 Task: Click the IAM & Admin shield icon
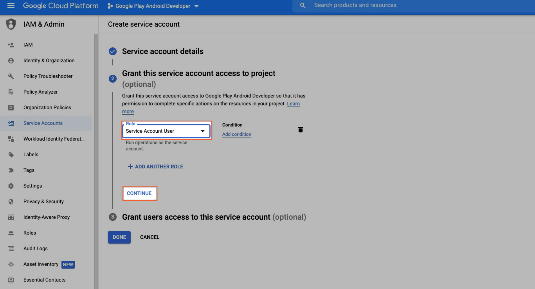11,24
